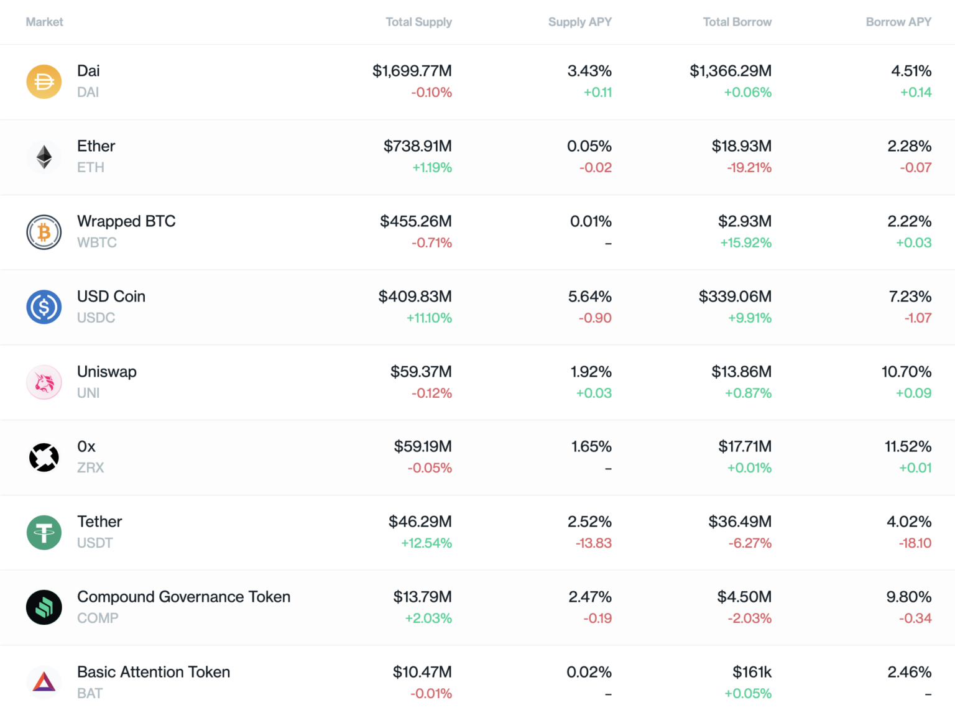
Task: Select the Wrapped BTC icon
Action: (44, 232)
